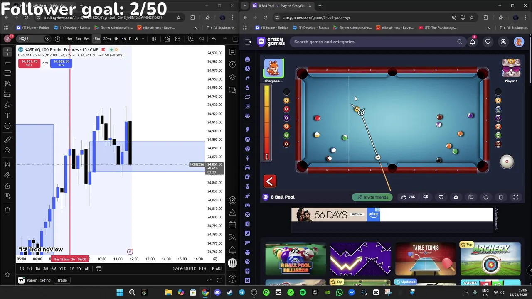Screen dimensions: 532x299
Task: Create an alert using the alarm-clock toolbar icon
Action: point(190,39)
